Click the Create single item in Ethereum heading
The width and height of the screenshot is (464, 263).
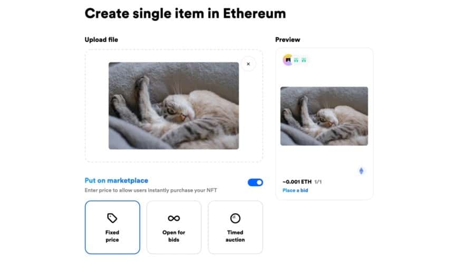click(x=185, y=14)
